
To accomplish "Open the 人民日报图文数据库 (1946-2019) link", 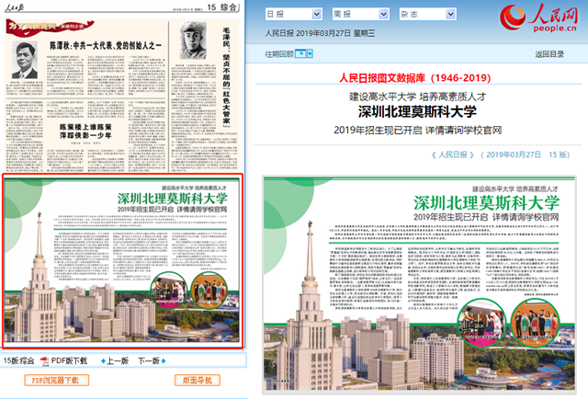I will coord(421,79).
